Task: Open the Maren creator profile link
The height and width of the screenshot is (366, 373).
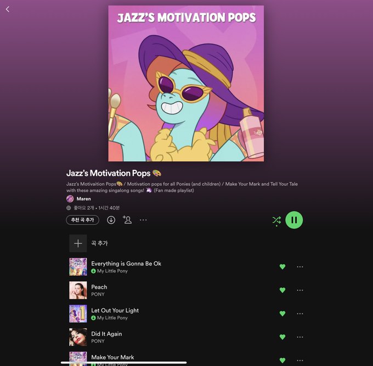Action: [x=83, y=199]
